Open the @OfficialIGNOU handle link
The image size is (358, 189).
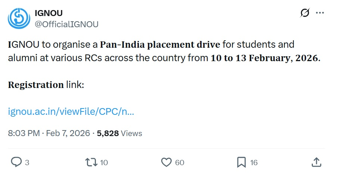tap(66, 24)
